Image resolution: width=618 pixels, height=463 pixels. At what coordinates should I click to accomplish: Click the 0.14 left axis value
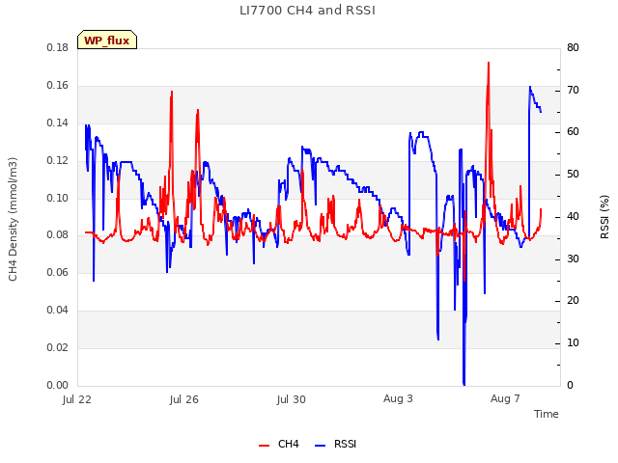(x=58, y=123)
